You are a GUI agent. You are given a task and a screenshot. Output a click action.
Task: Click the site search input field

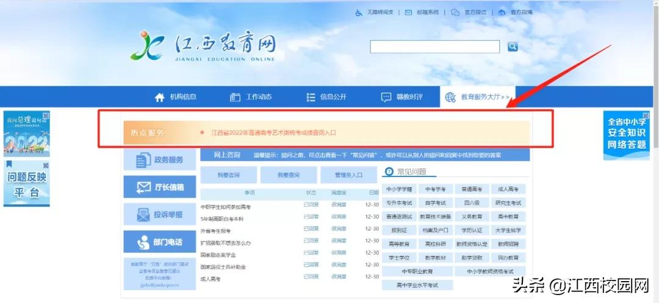(435, 46)
